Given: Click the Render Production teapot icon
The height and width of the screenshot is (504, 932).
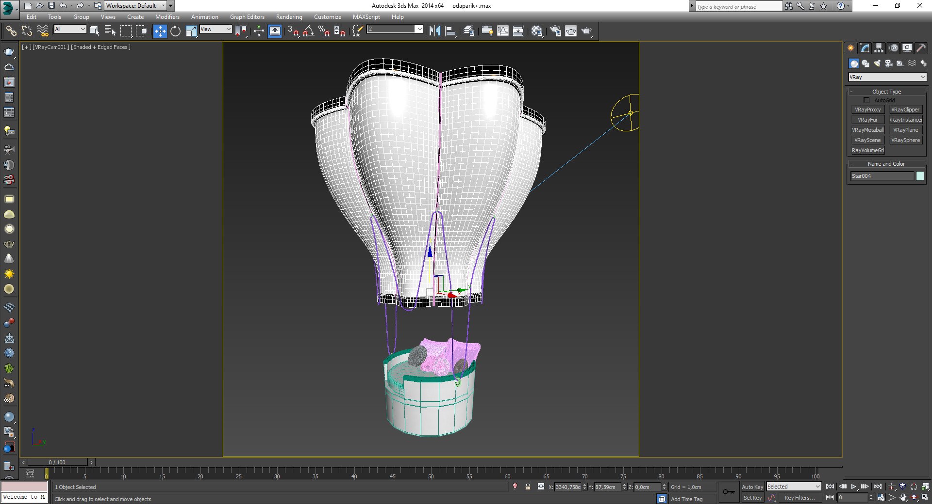Looking at the screenshot, I should 587,31.
